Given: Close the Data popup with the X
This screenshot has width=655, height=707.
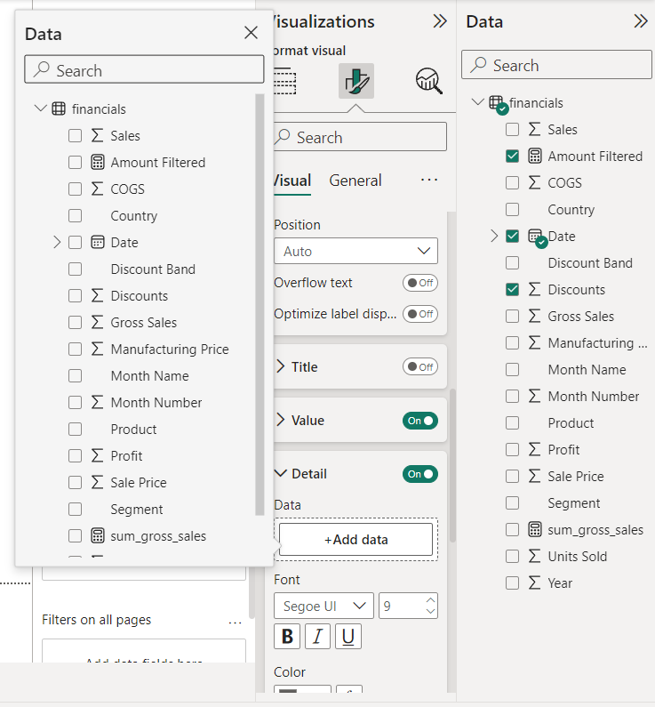Looking at the screenshot, I should pos(251,33).
